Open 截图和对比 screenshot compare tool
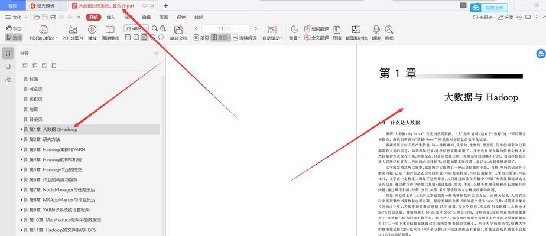The height and width of the screenshot is (236, 546). click(x=356, y=33)
